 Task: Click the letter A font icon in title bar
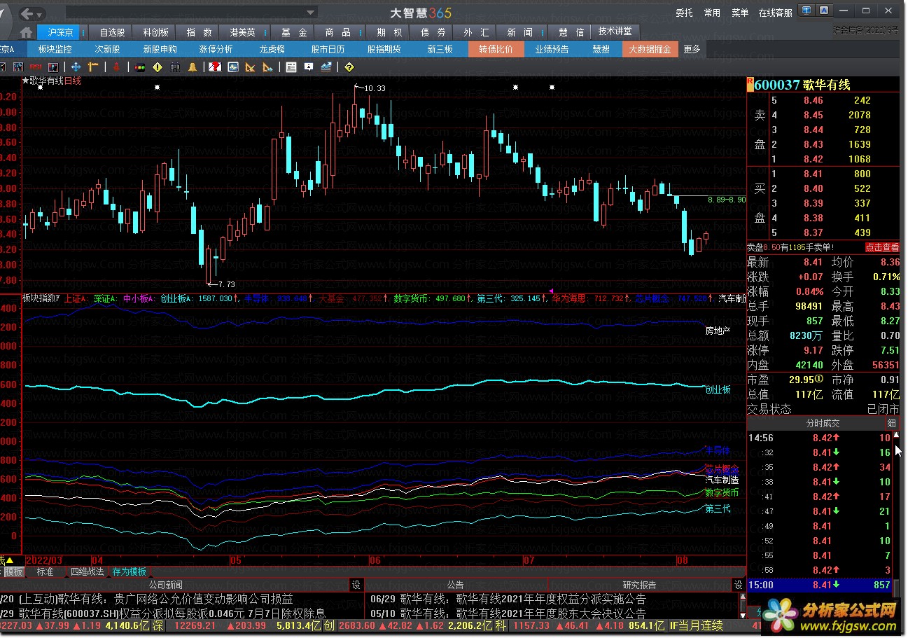click(824, 11)
